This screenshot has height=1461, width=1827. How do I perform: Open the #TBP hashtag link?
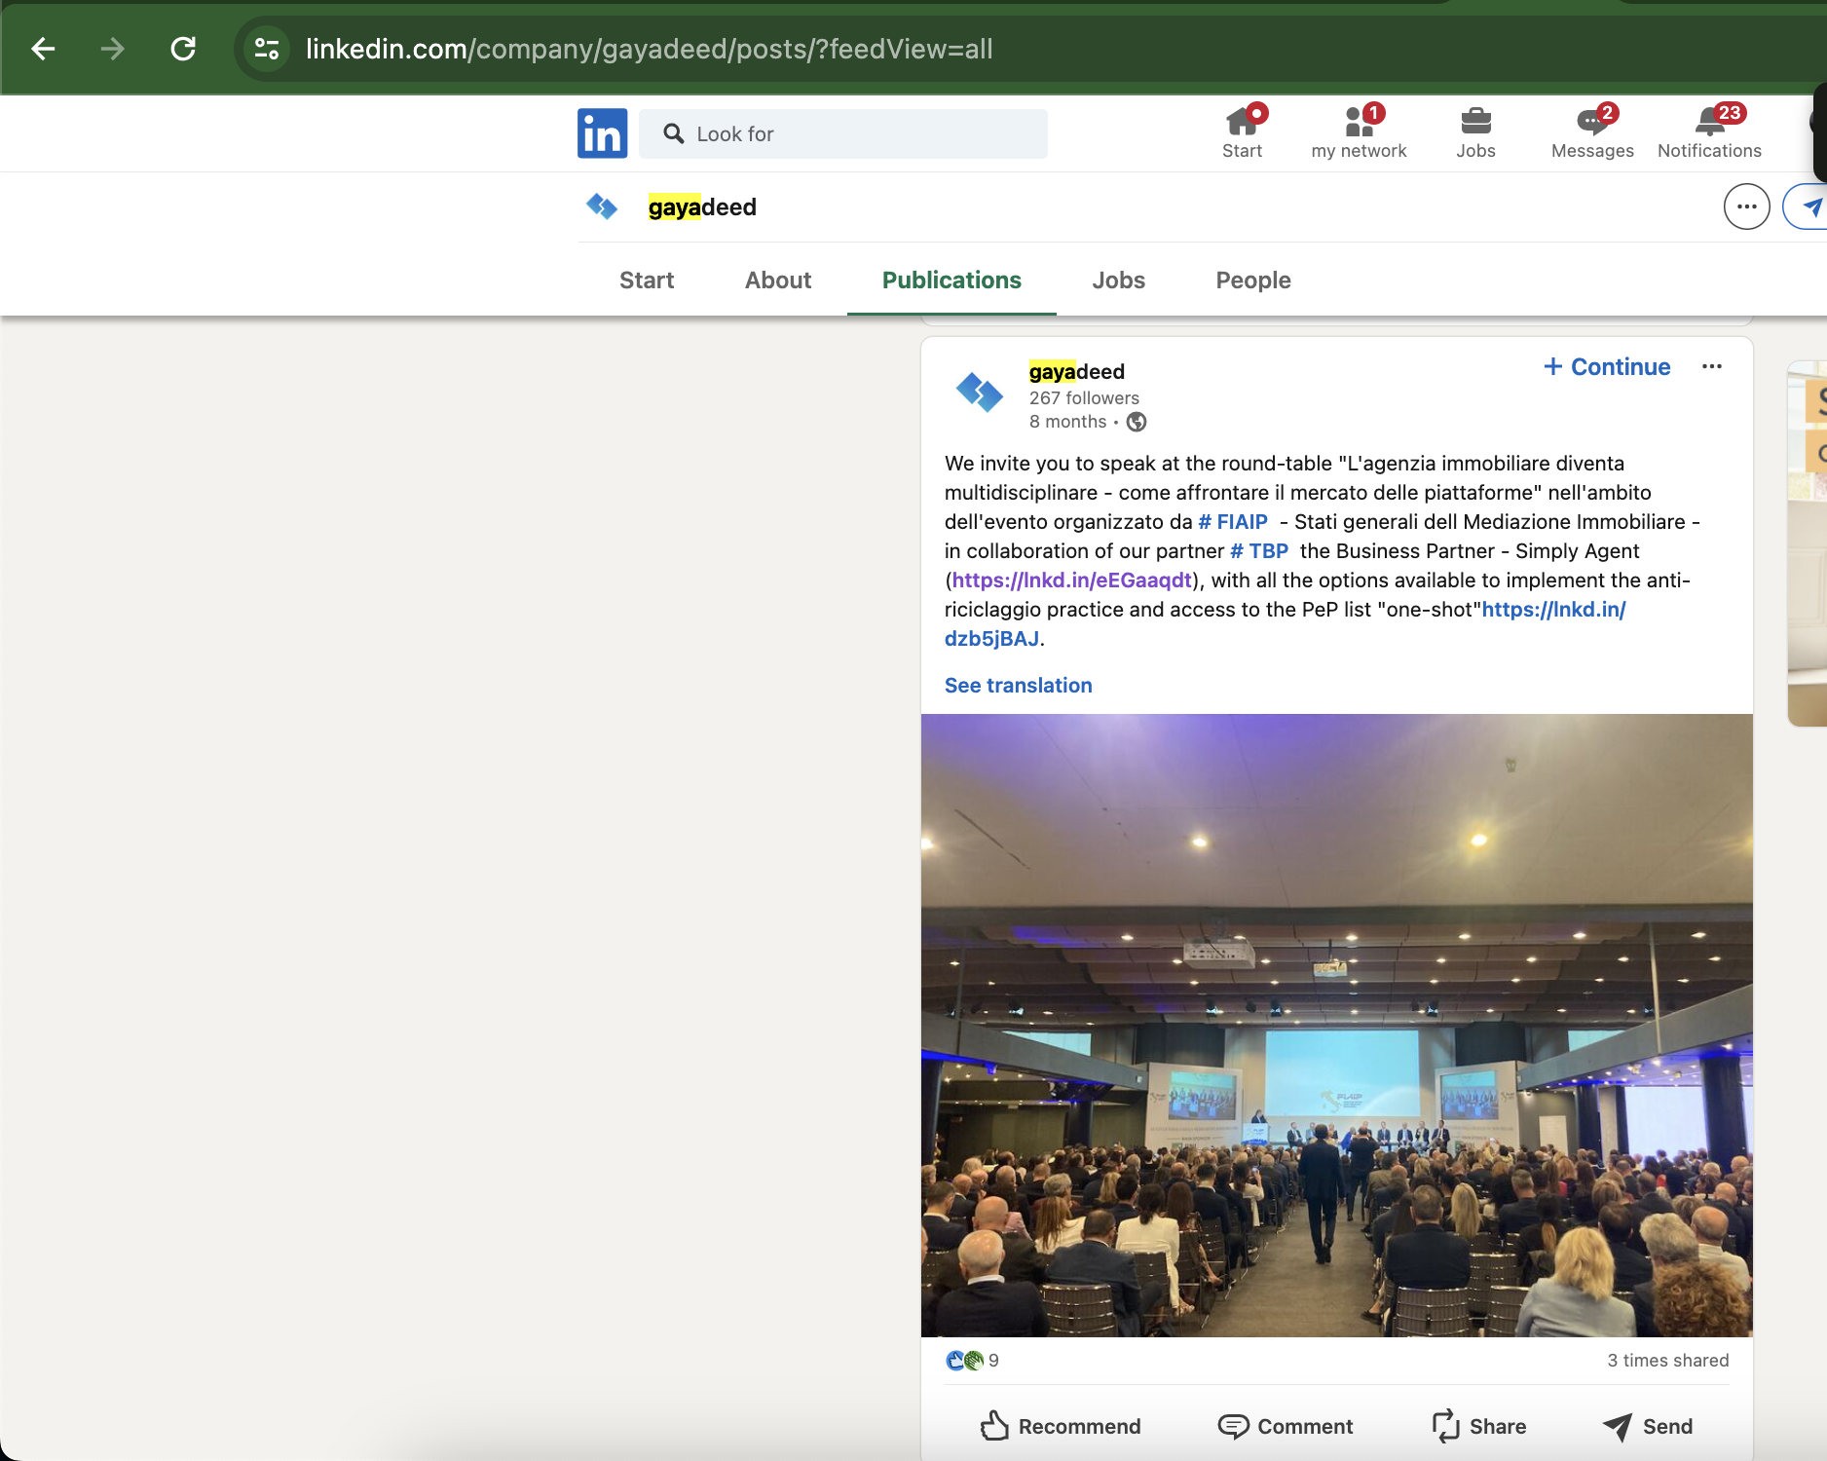coord(1259,551)
